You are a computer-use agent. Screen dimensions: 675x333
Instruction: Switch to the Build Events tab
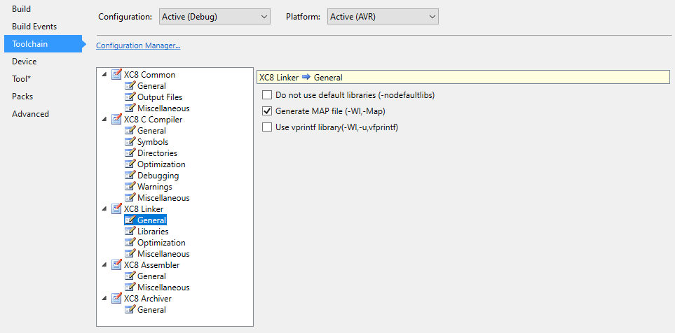click(34, 27)
